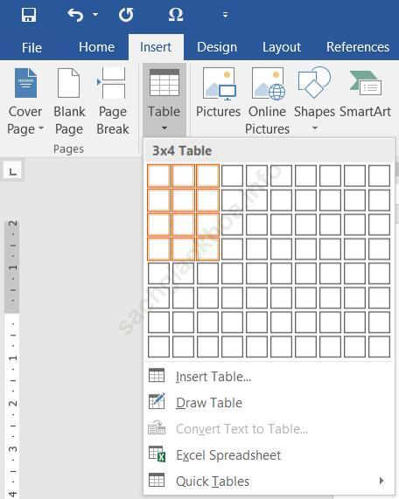Expand the Quick Tables submenu
This screenshot has width=399, height=499.
[381, 481]
